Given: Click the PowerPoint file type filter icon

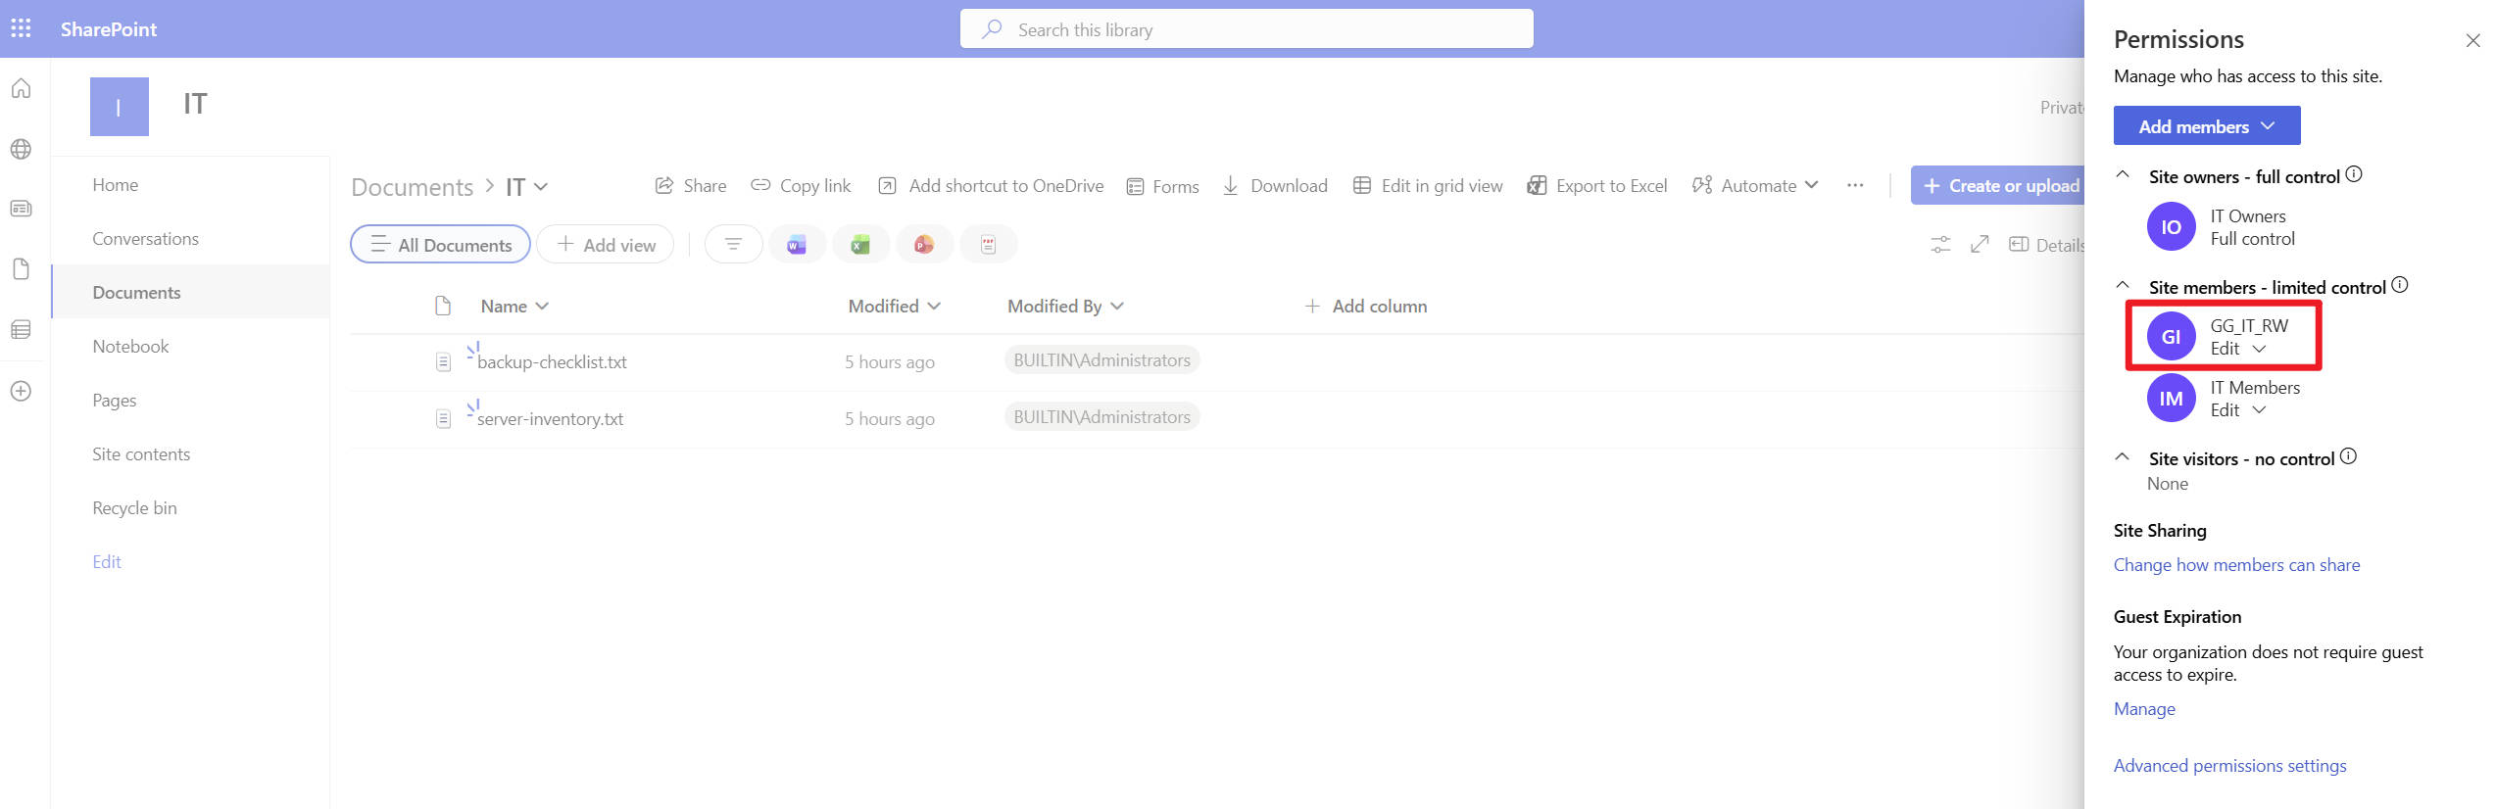Looking at the screenshot, I should 924,245.
